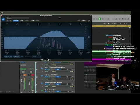Click the link icon in Channel EQ header
140x105 pixels.
pos(89,21)
